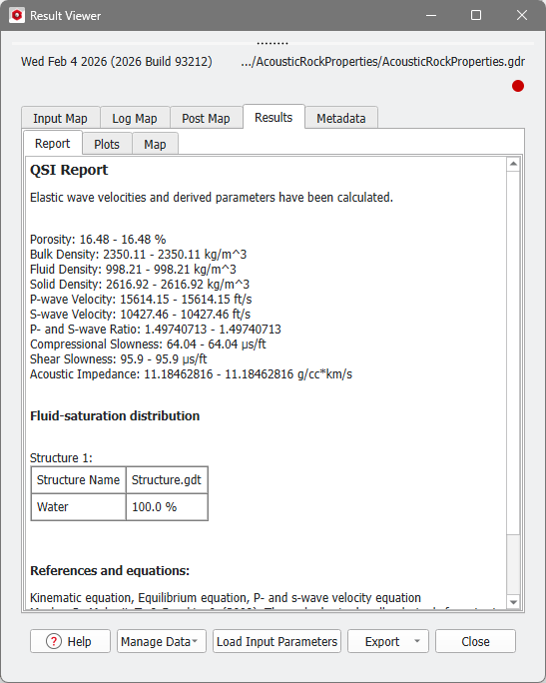Click the Water table cell

(x=79, y=507)
